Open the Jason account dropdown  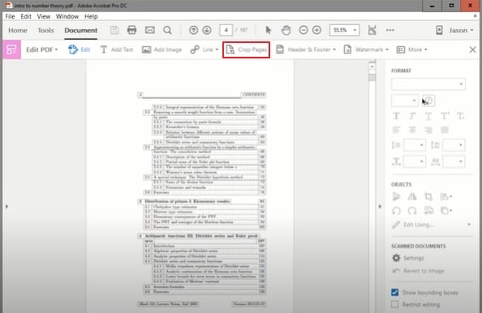point(461,30)
